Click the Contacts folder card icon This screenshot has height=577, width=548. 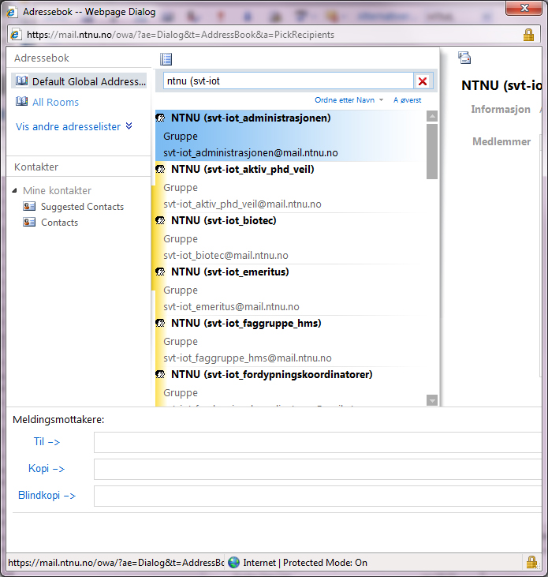[29, 222]
